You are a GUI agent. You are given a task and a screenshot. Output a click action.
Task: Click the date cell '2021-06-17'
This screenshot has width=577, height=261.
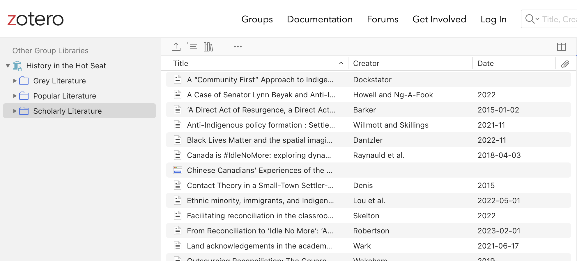pos(498,246)
